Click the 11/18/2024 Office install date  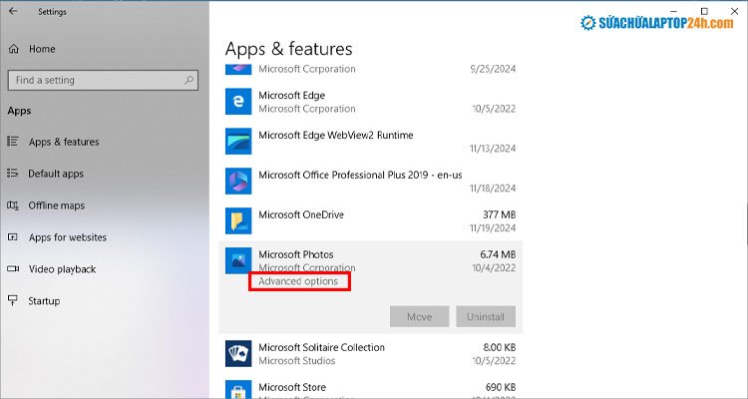point(493,189)
